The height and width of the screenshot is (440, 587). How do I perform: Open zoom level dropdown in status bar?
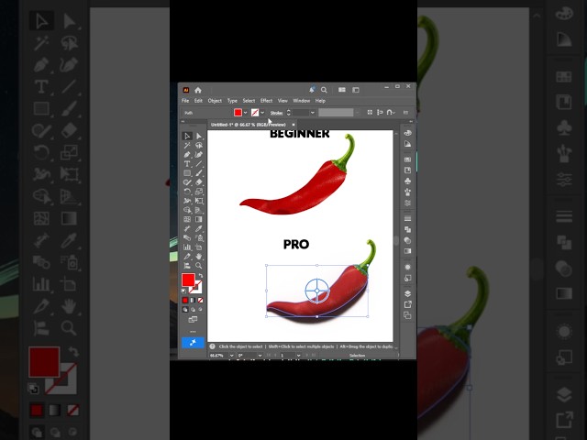pos(232,356)
